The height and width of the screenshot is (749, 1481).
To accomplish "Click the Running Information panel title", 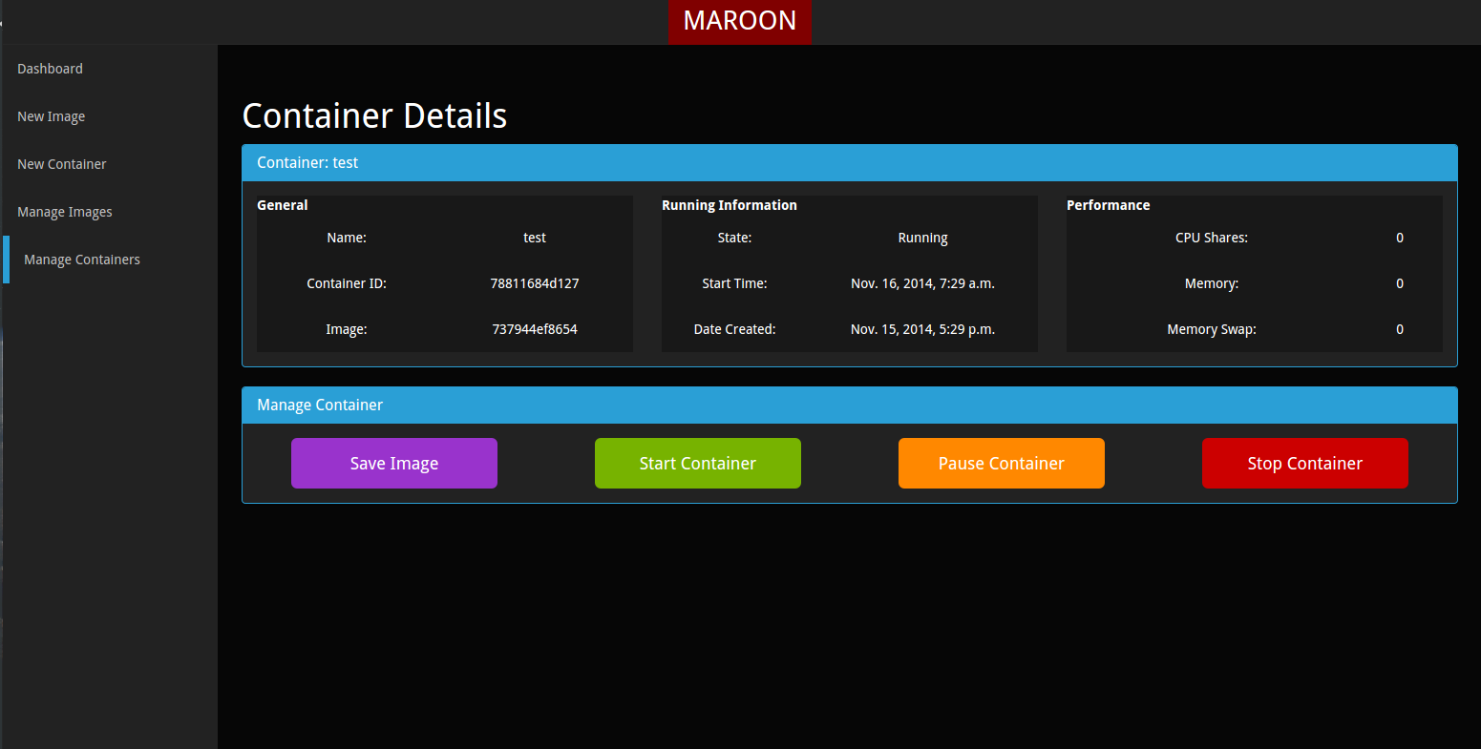I will tap(729, 204).
